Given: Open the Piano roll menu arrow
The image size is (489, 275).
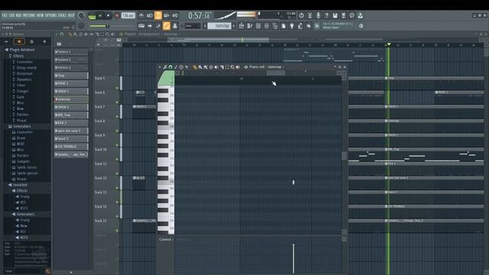Looking at the screenshot, I should click(x=160, y=67).
